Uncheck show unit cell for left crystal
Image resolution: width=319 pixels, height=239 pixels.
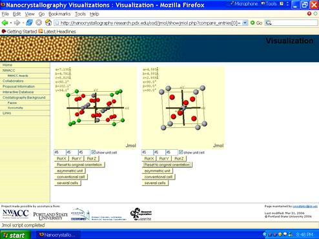point(93,152)
